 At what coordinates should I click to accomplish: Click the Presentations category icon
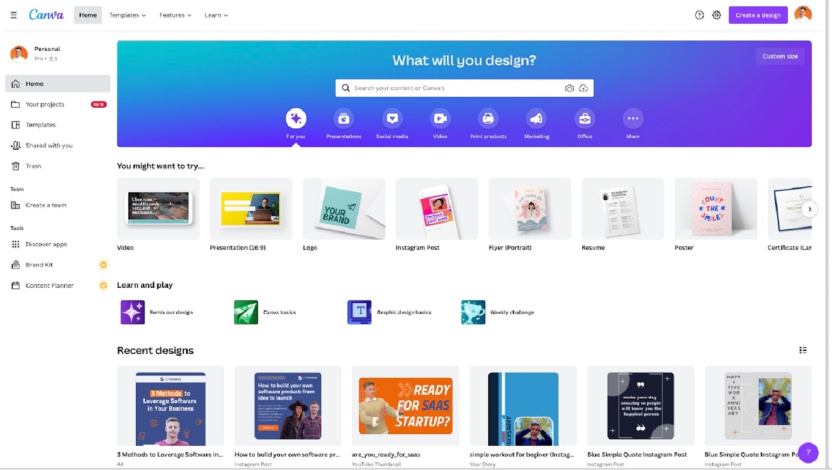tap(344, 119)
